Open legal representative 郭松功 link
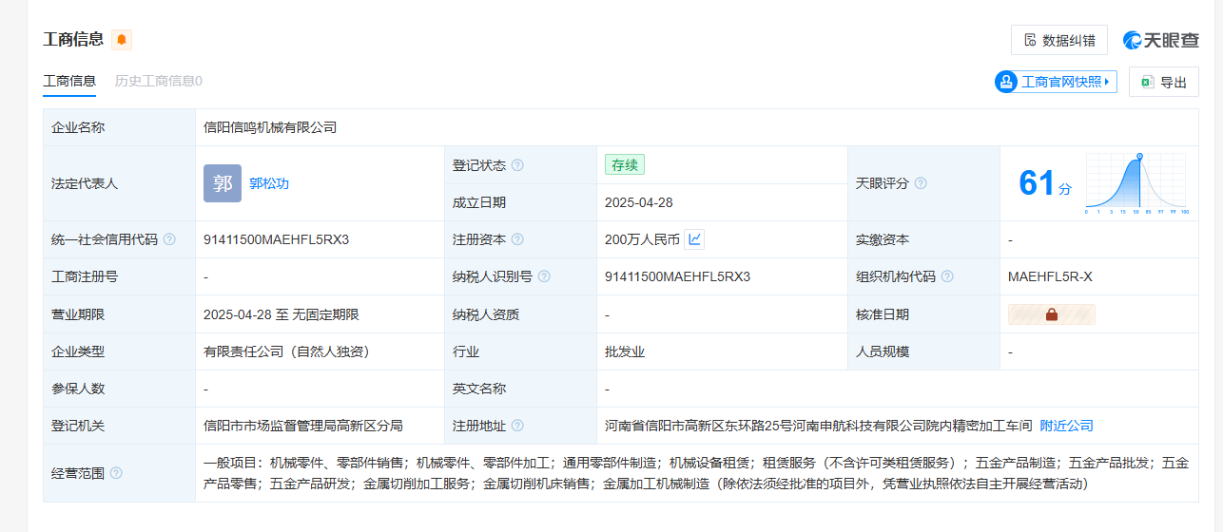 click(269, 183)
